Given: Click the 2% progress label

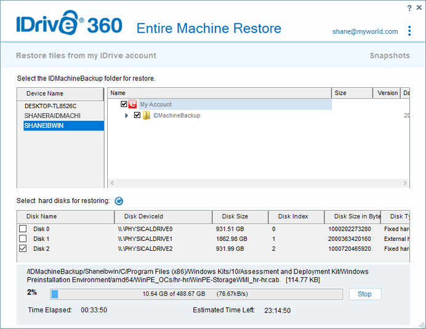Looking at the screenshot, I should tap(32, 292).
